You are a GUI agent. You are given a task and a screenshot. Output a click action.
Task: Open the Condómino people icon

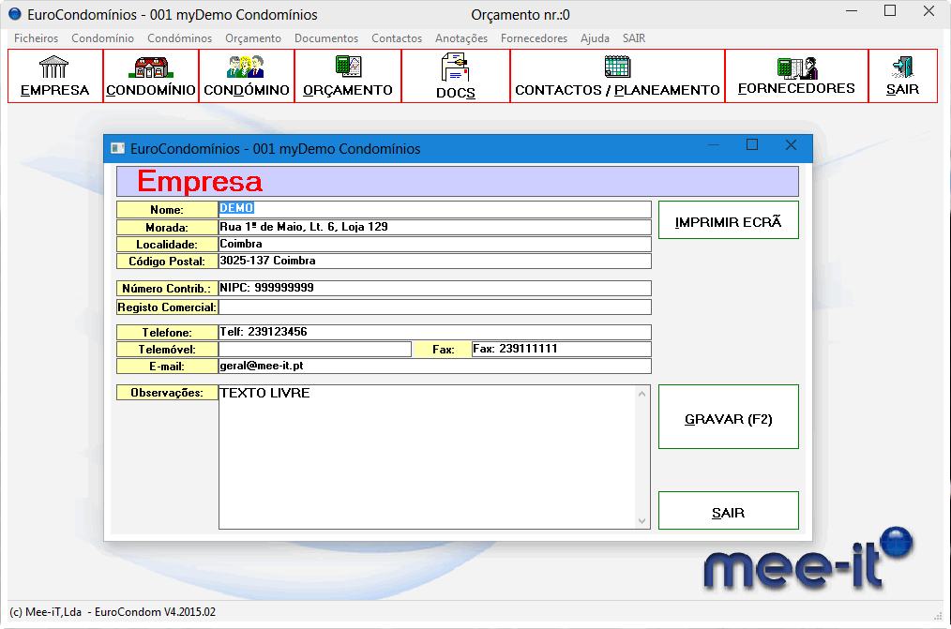click(x=246, y=67)
